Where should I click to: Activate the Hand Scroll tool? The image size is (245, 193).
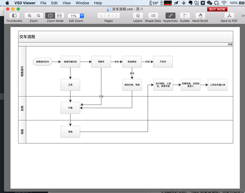pyautogui.click(x=200, y=16)
